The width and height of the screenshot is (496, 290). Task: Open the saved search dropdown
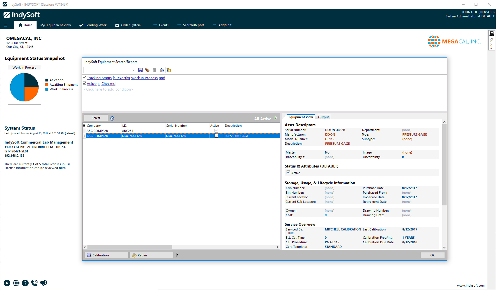(133, 70)
